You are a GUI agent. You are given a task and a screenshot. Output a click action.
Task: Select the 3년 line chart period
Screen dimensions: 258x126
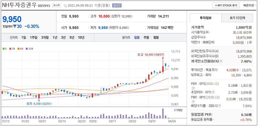[x=63, y=37]
